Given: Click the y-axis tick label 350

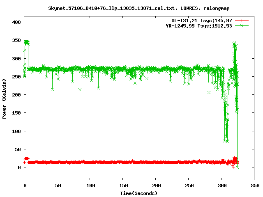Looking at the screenshot, I should click(16, 40).
